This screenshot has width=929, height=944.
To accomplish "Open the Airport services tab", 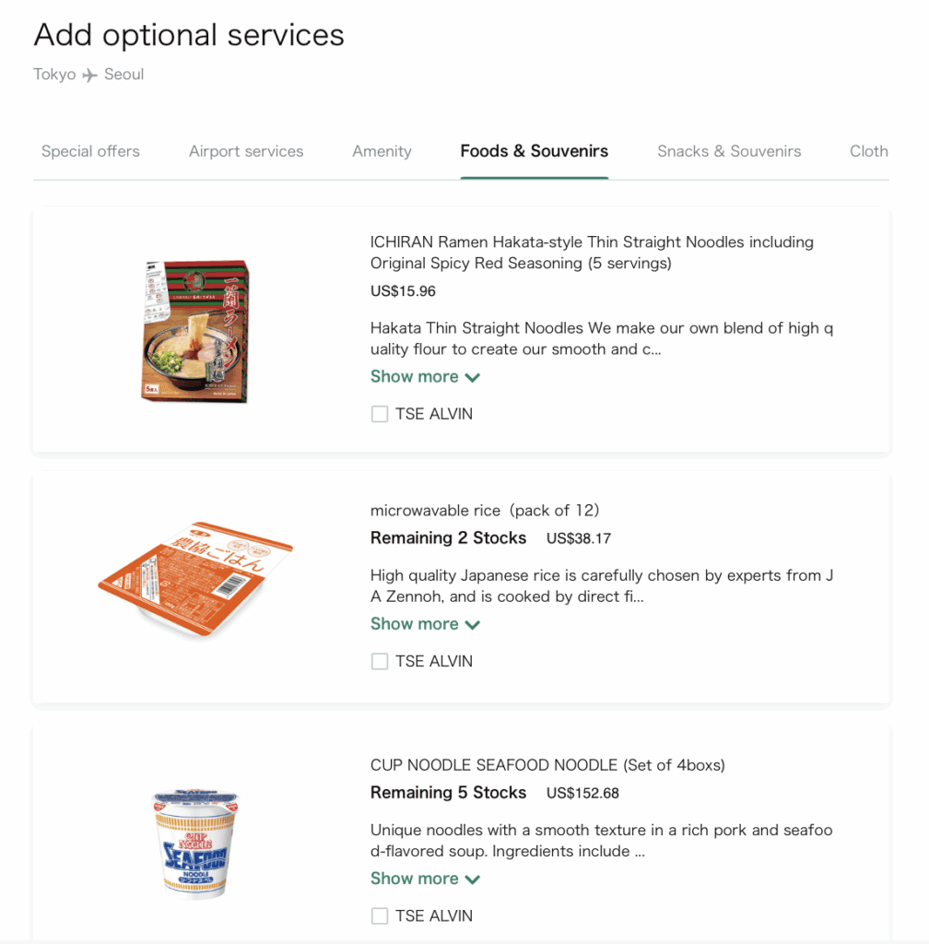I will pos(246,151).
